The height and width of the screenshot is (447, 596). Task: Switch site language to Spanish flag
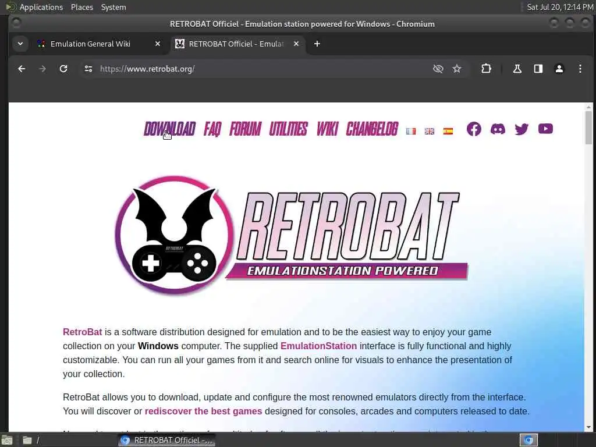(448, 131)
